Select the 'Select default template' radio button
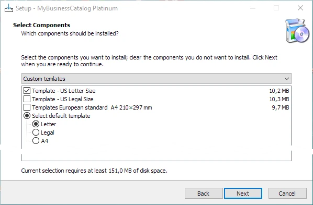The height and width of the screenshot is (205, 313). click(x=27, y=116)
